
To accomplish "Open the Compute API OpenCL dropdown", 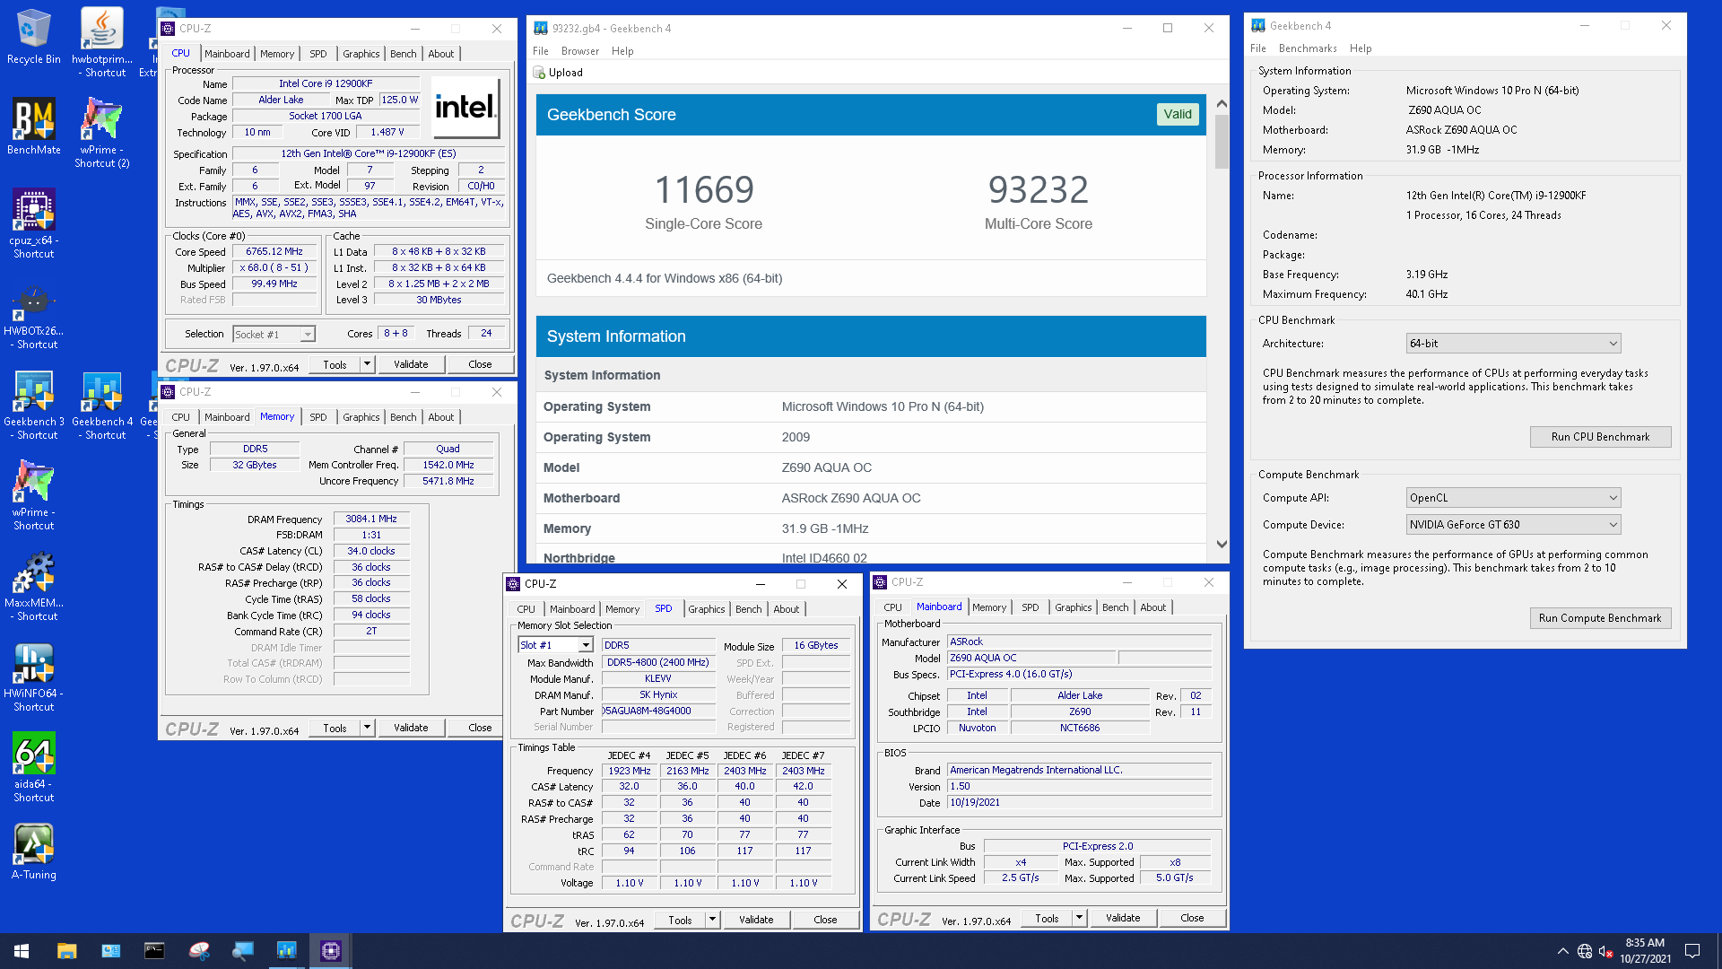I will click(1513, 498).
